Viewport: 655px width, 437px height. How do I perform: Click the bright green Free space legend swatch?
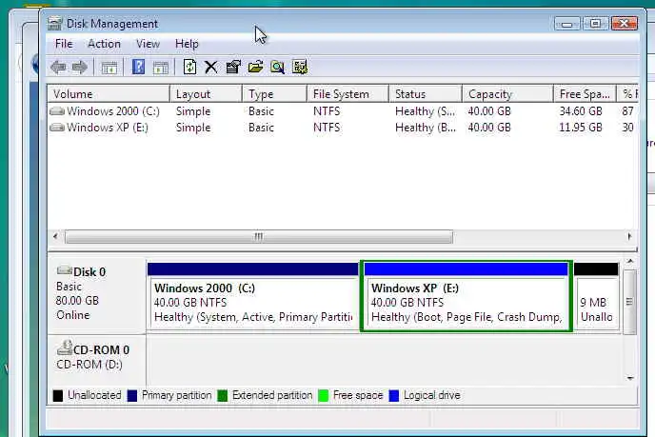point(323,396)
